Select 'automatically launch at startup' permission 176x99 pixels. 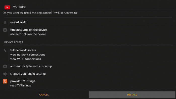[x=31, y=66]
